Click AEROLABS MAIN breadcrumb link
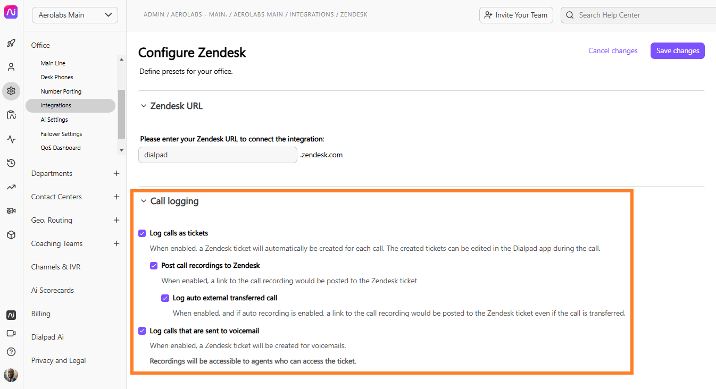 [x=258, y=14]
